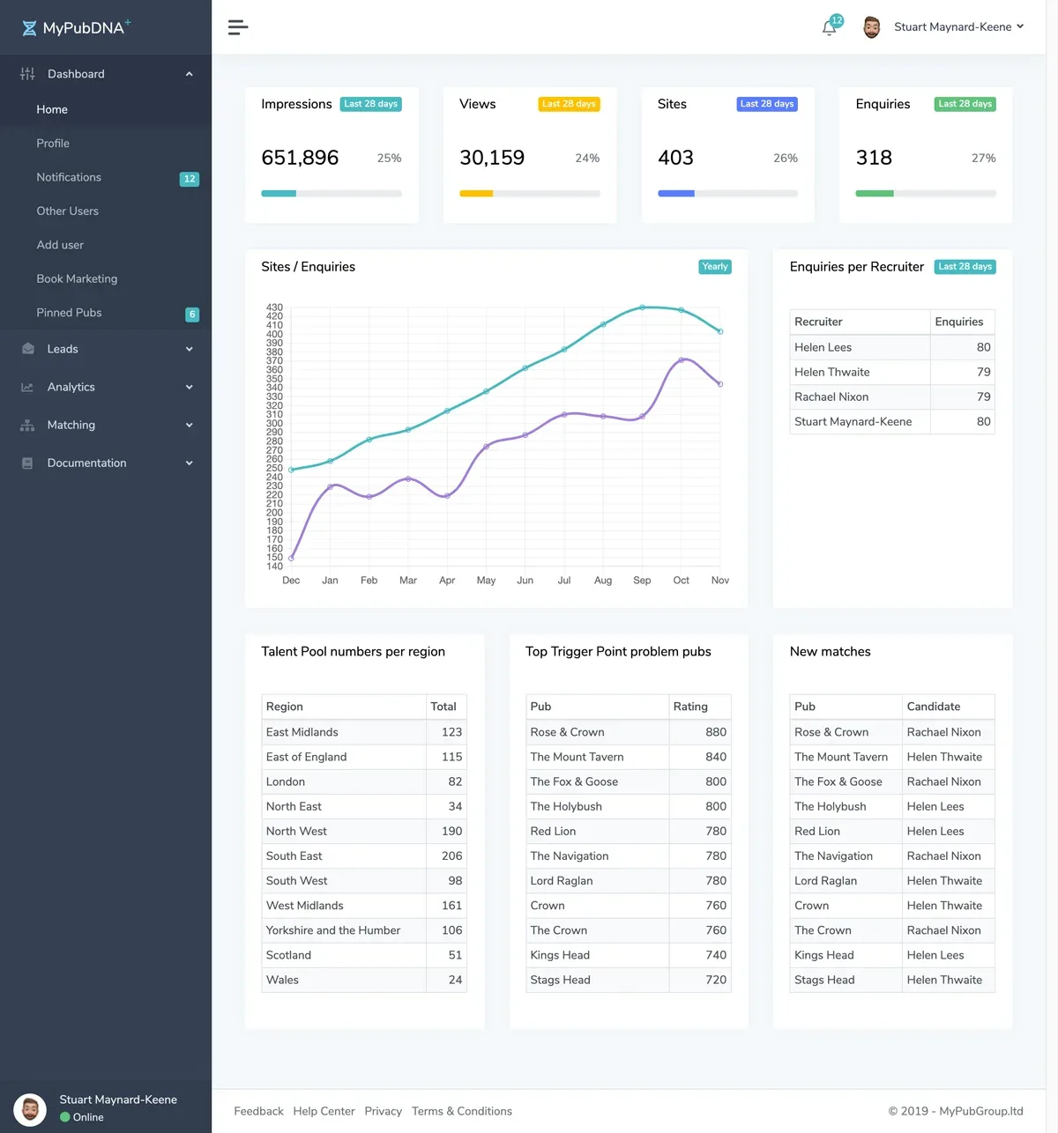Image resolution: width=1058 pixels, height=1133 pixels.
Task: Click the Analytics chart icon
Action: coord(27,387)
